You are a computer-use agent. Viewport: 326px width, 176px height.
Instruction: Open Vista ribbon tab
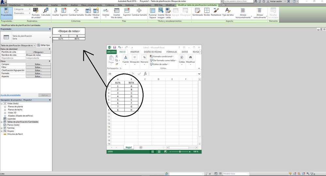(120, 5)
